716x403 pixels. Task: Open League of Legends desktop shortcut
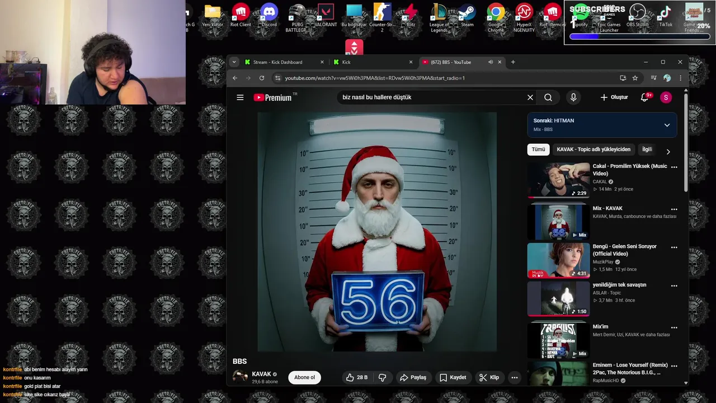pyautogui.click(x=439, y=18)
